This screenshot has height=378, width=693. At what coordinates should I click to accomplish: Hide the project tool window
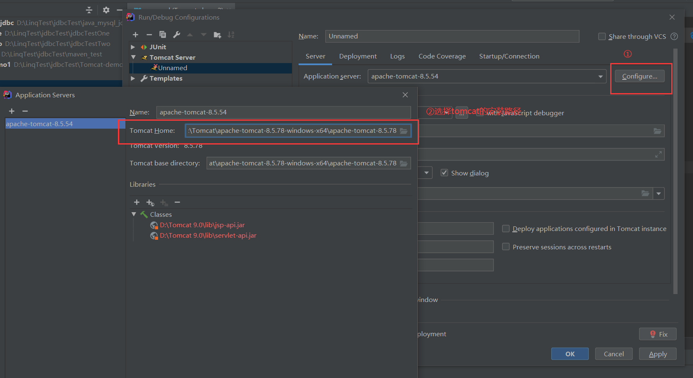[x=120, y=10]
